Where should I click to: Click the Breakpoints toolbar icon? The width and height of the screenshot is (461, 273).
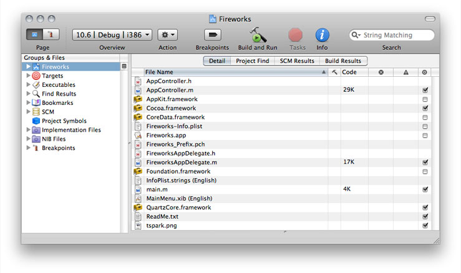[212, 35]
